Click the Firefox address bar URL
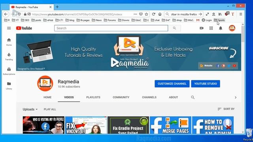 [x=77, y=14]
